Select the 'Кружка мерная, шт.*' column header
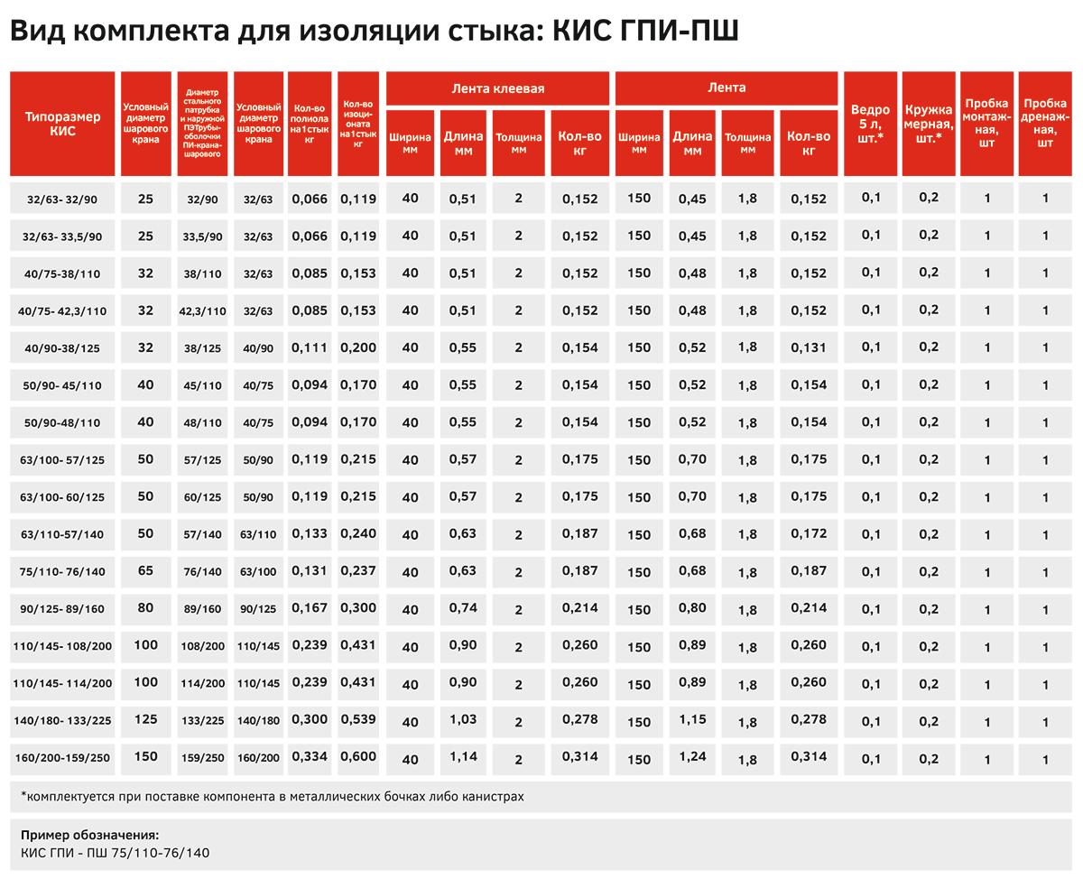Screen dimensions: 1083x888 point(928,124)
